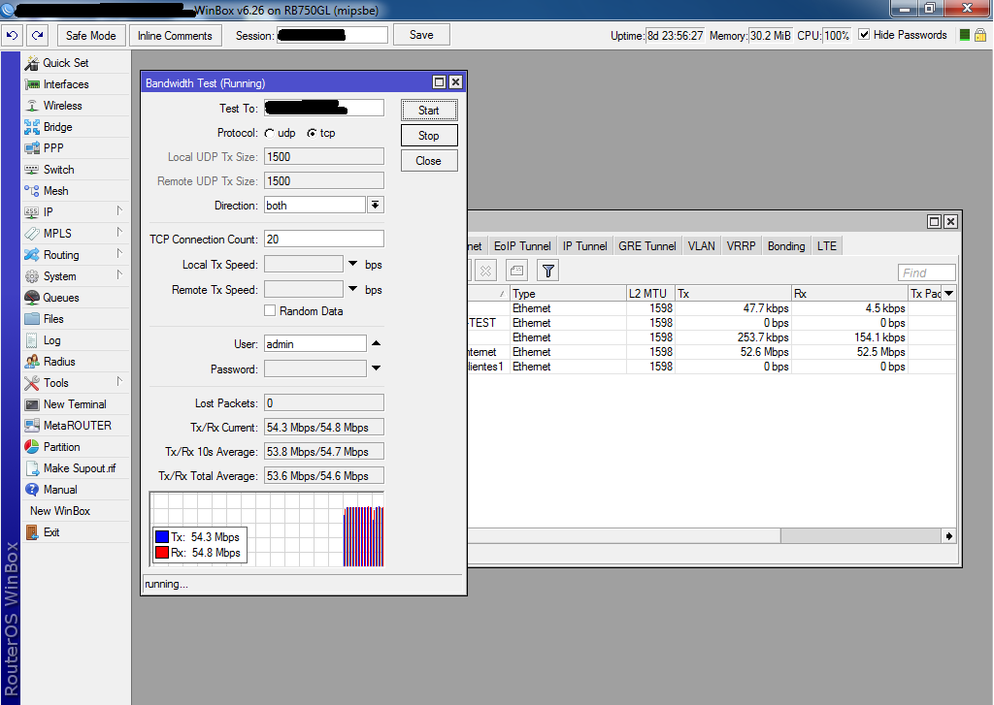Open the column selector dropdown in interface table

point(949,293)
